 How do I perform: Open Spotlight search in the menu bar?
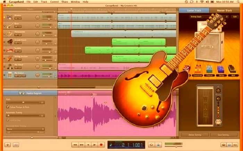tap(238, 2)
